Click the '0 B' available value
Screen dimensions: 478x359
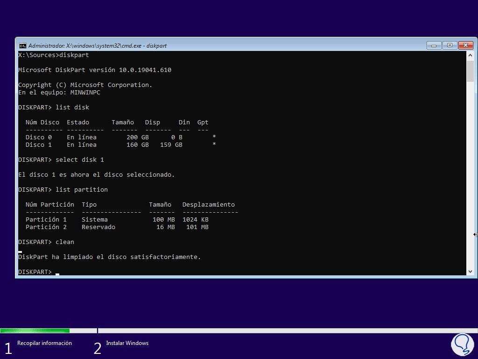177,137
